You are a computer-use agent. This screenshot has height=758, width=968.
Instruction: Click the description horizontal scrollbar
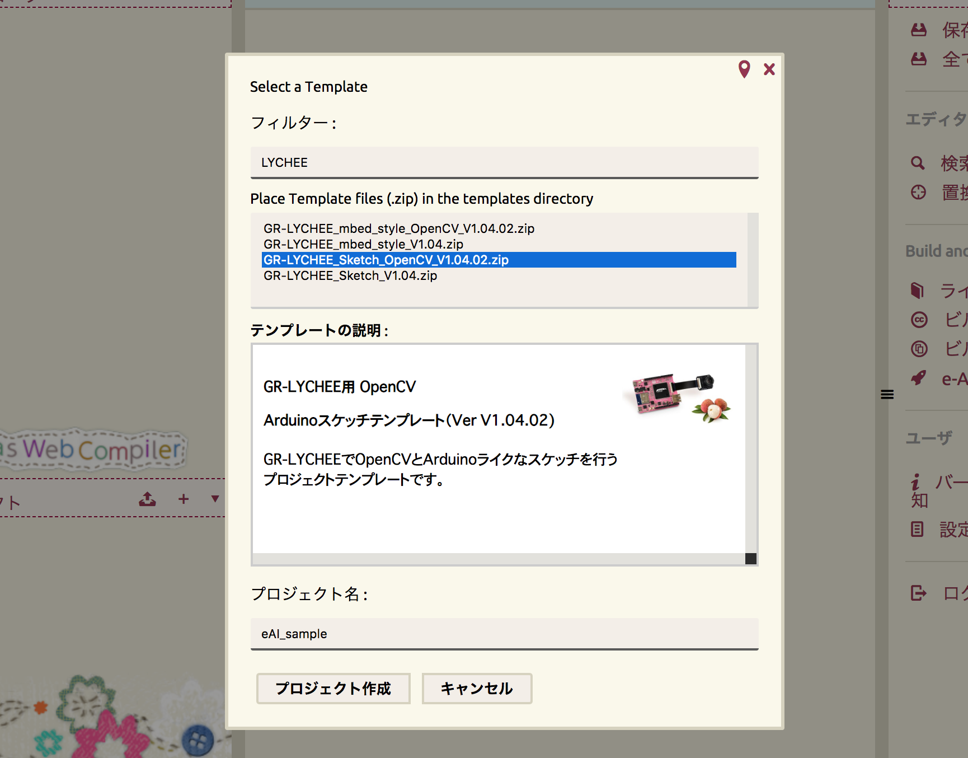pos(499,559)
